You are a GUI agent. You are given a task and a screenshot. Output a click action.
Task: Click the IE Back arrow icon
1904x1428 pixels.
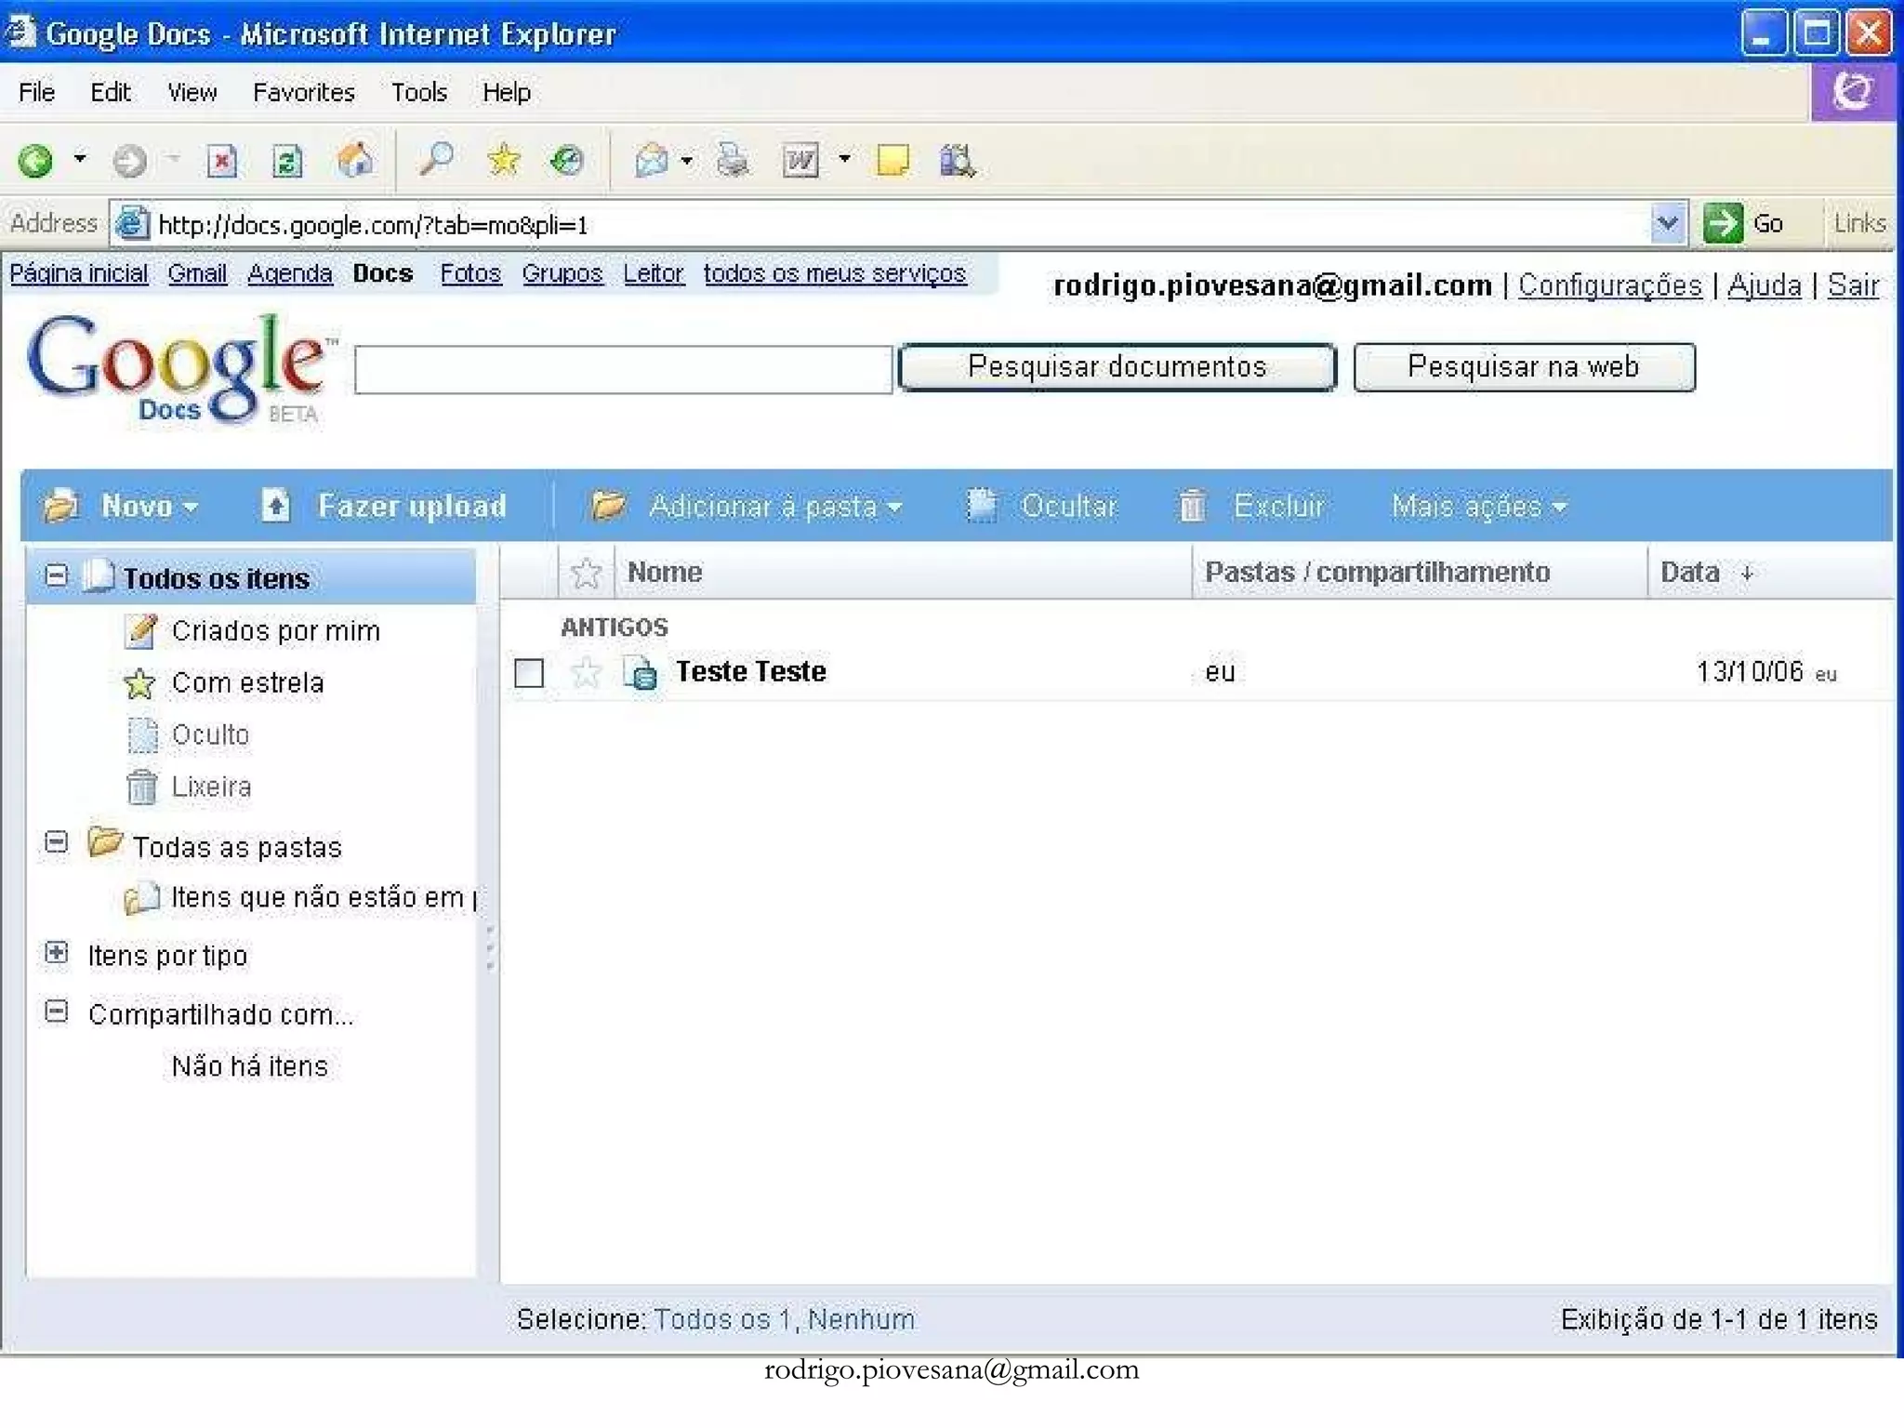tap(37, 161)
